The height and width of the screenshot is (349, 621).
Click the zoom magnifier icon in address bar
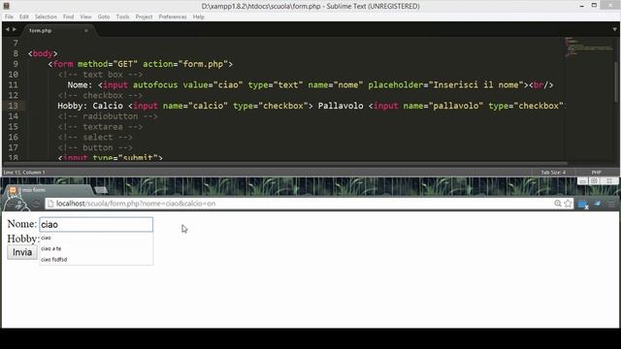tap(558, 204)
